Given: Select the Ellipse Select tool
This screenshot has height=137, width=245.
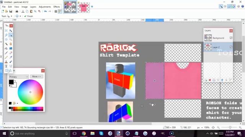Looking at the screenshot, I should click(6, 40).
